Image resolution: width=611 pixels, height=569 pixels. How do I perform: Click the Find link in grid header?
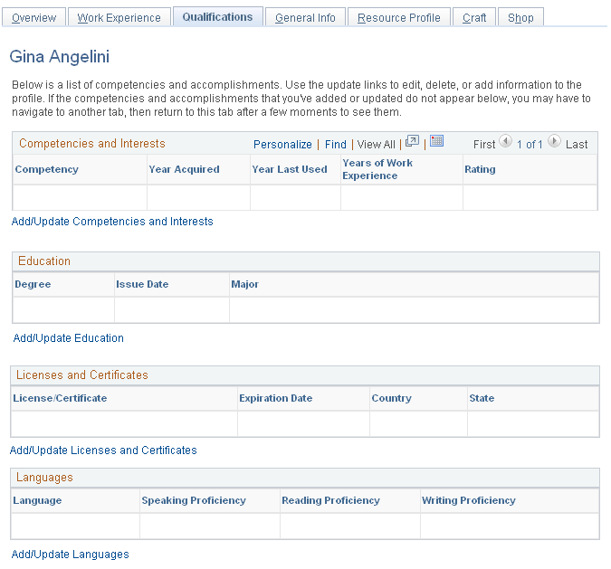point(336,145)
